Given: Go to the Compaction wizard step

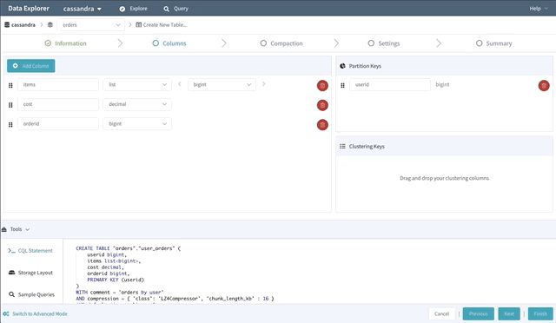Looking at the screenshot, I should (281, 43).
